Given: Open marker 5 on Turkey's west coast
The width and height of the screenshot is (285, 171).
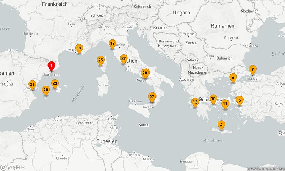Looking at the screenshot, I should click(x=239, y=100).
